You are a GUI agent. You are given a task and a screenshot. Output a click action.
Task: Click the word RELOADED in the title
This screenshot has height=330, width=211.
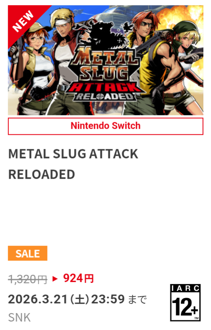pyautogui.click(x=41, y=174)
